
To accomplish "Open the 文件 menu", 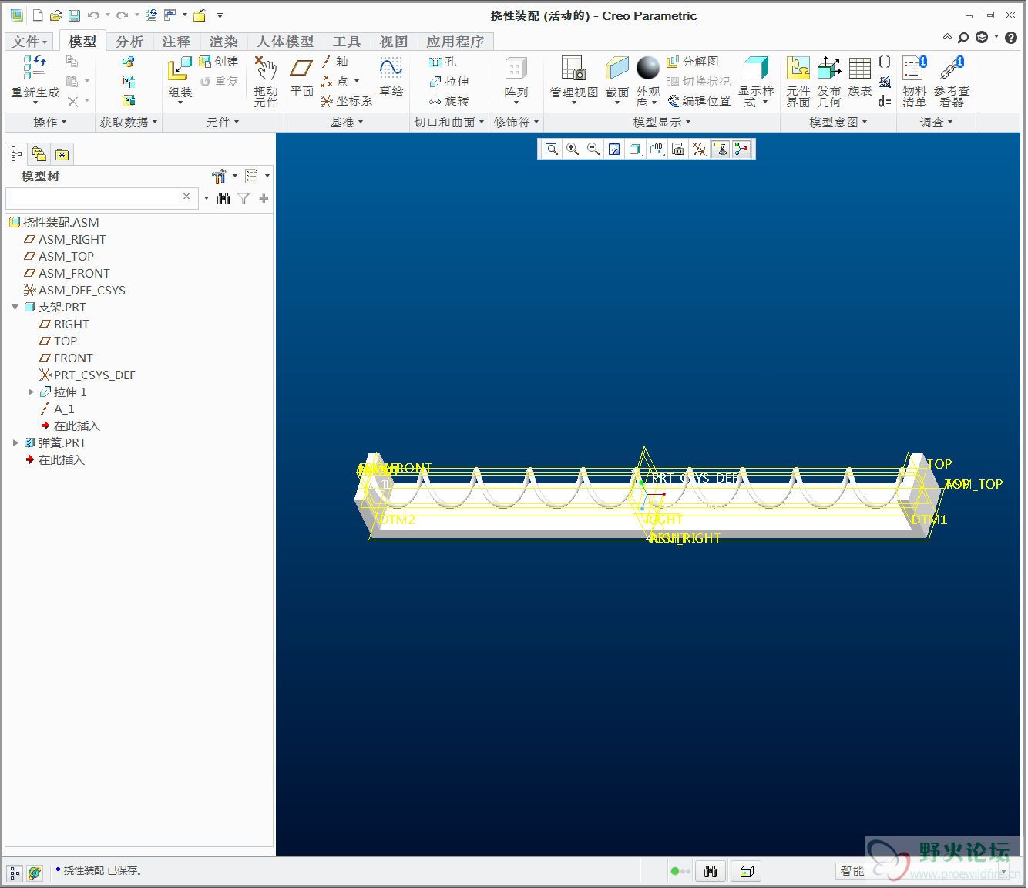I will click(x=29, y=42).
